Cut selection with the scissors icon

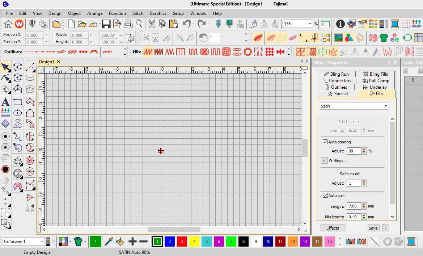click(152, 24)
